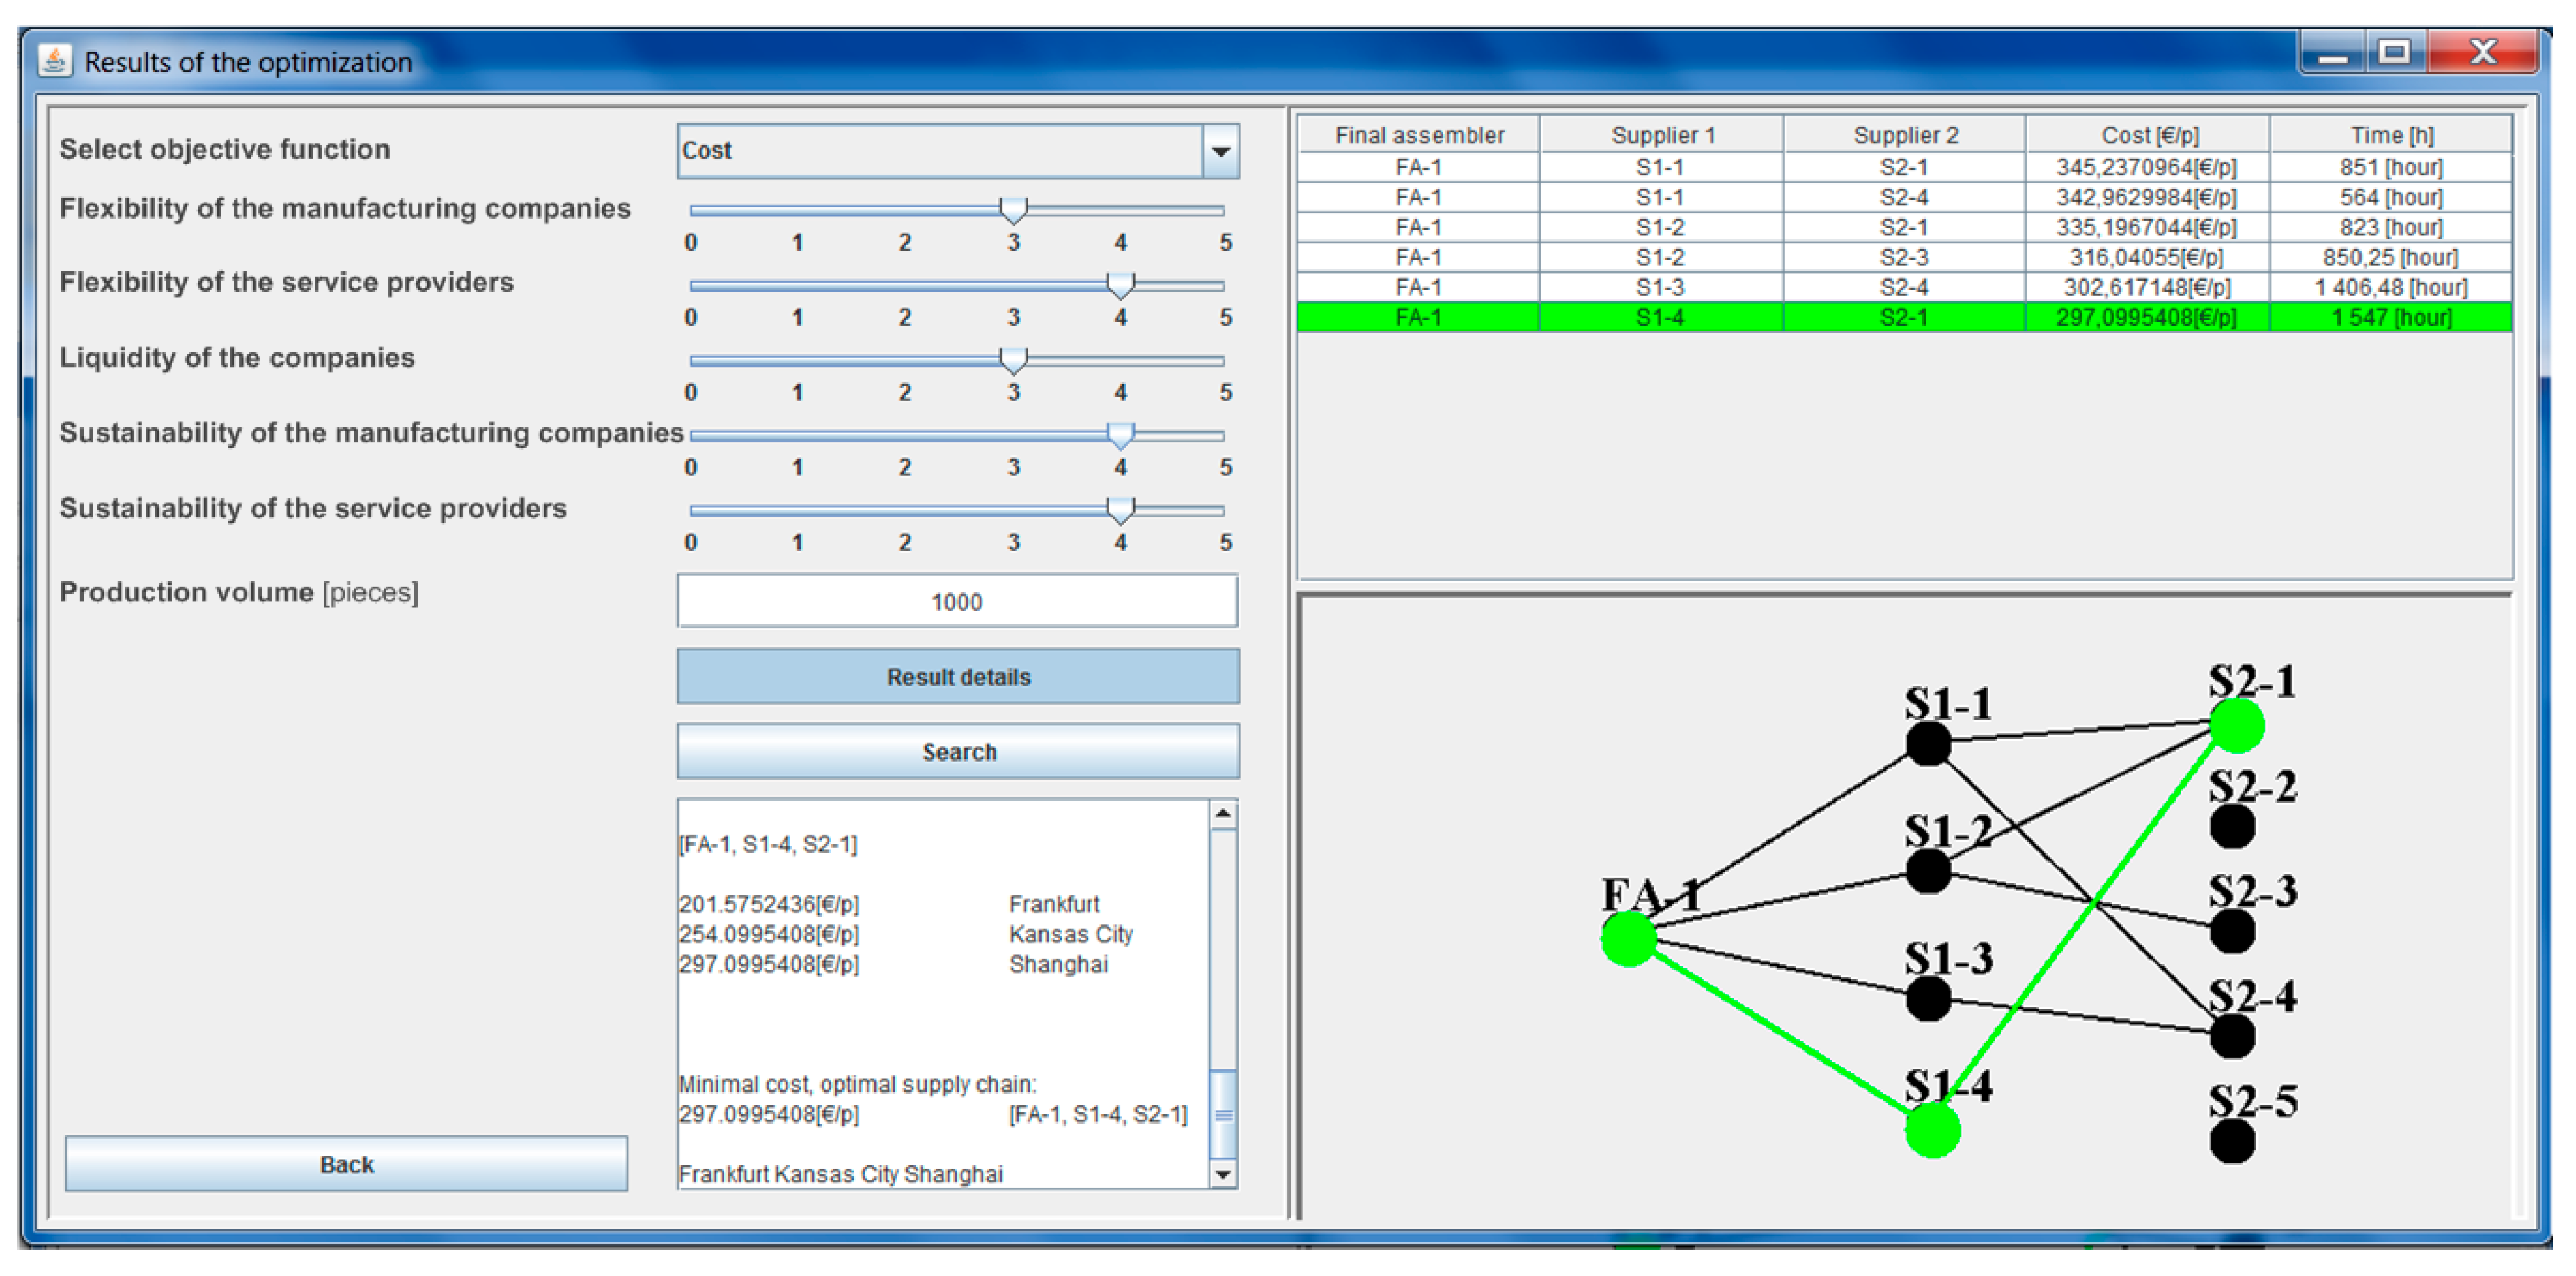Screen dimensions: 2576x1276
Task: Click the green FA-1 node in graph
Action: [x=1628, y=938]
